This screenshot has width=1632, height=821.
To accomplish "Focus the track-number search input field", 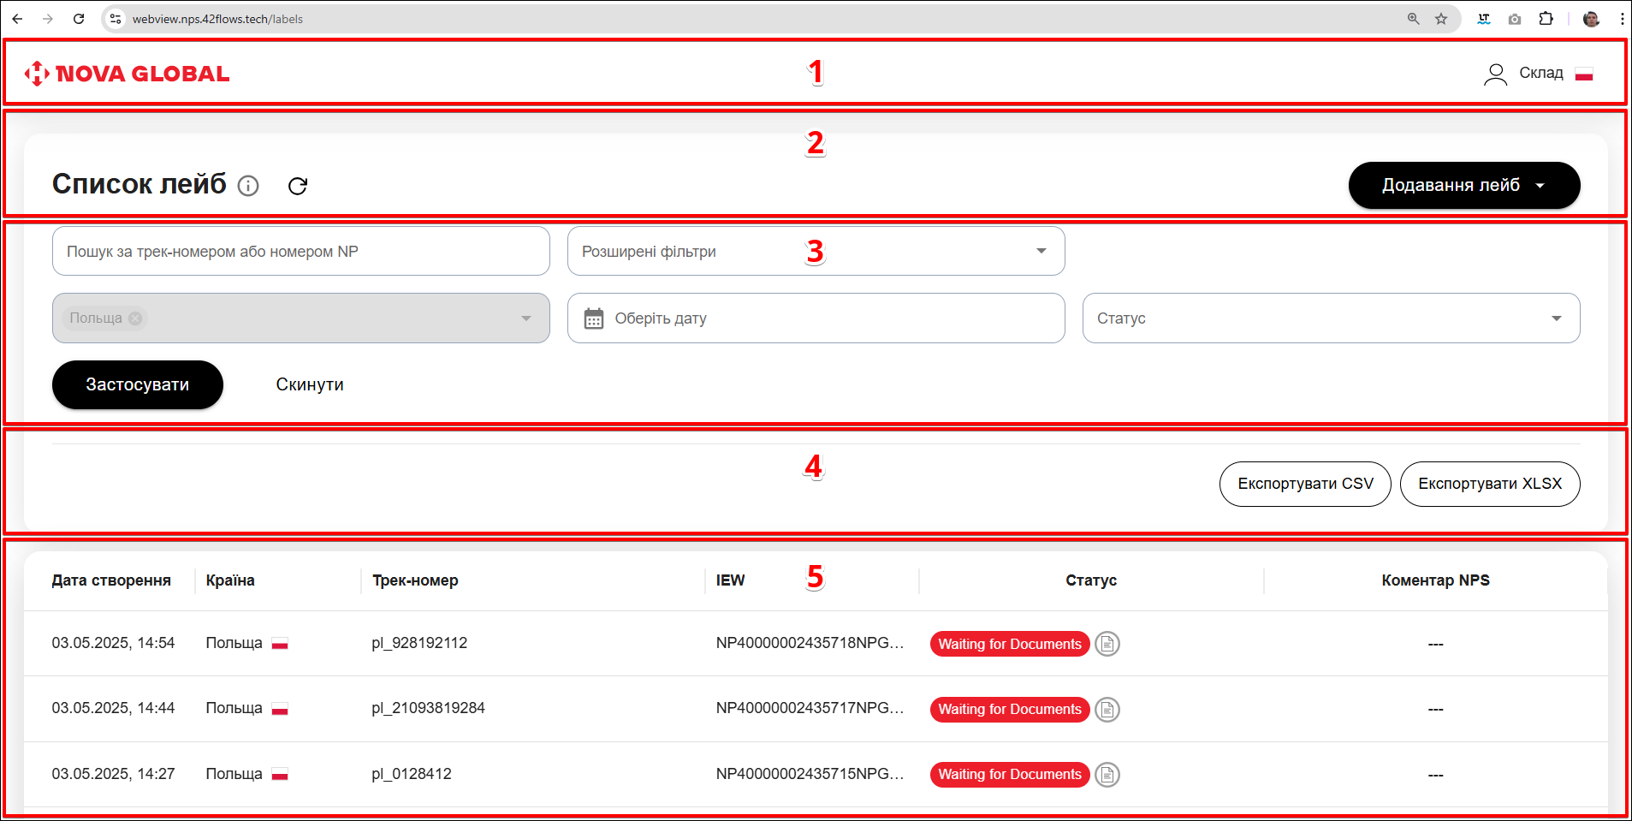I will [300, 251].
